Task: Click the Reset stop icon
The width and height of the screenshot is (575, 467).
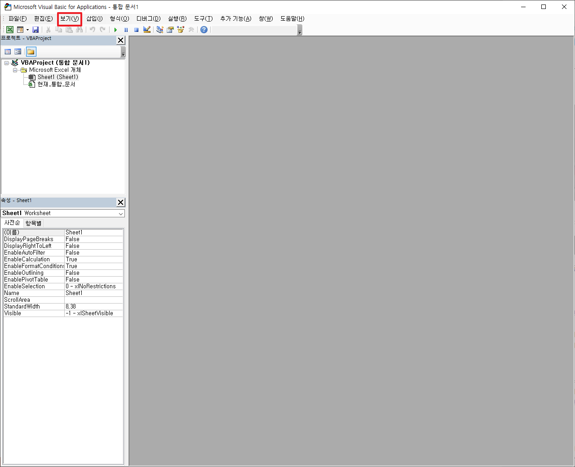Action: tap(136, 30)
